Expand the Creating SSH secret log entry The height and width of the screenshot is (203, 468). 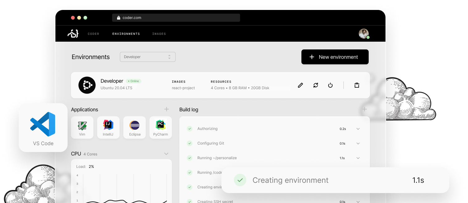coord(358,202)
